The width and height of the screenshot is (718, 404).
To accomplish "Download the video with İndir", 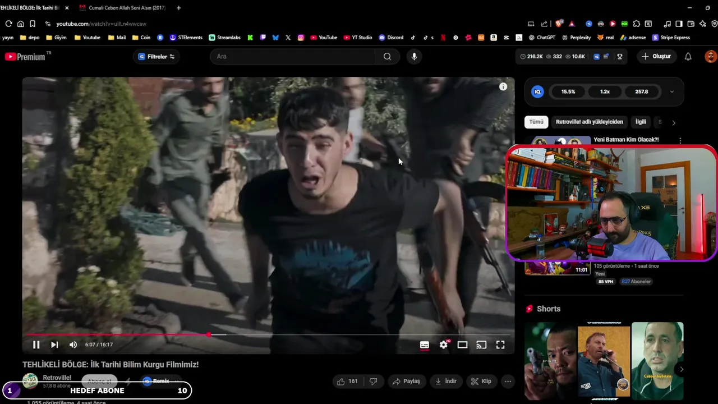I will [446, 381].
